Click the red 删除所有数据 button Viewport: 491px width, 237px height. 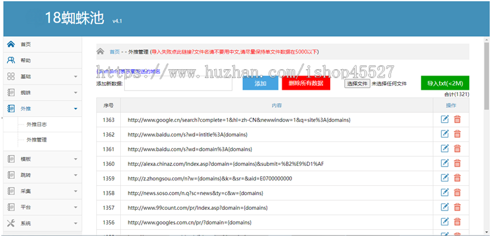306,83
